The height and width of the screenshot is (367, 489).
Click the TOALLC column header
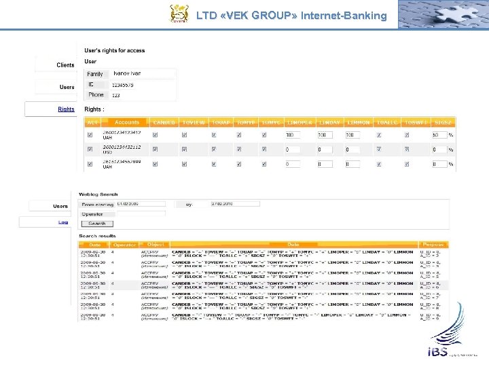386,122
